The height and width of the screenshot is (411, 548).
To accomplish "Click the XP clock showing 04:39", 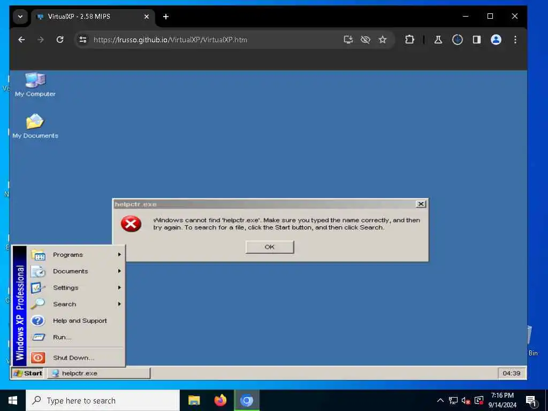I will pos(511,373).
